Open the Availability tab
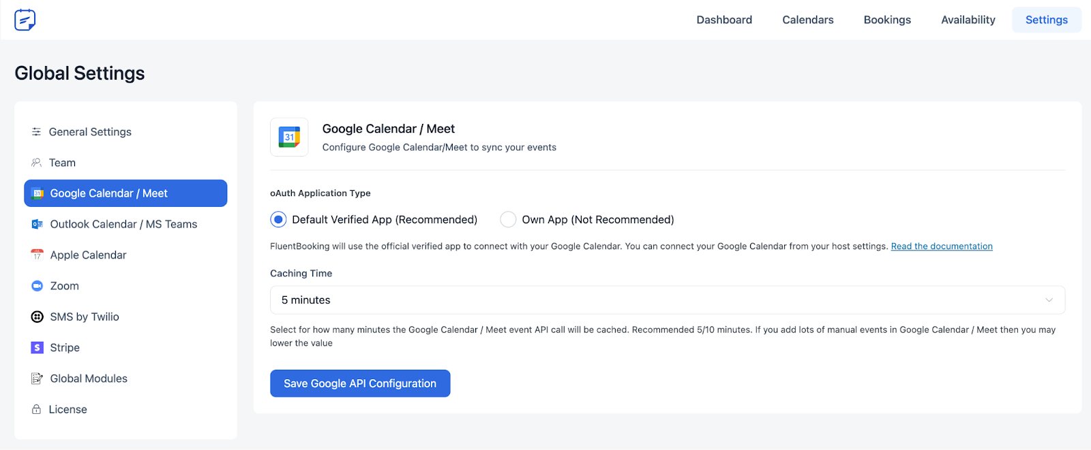This screenshot has height=450, width=1091. point(968,20)
